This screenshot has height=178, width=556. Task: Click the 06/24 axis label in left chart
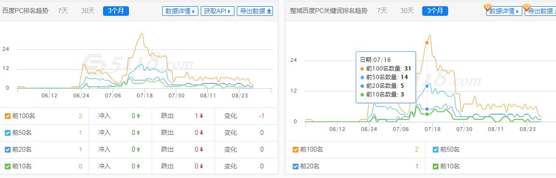click(81, 95)
